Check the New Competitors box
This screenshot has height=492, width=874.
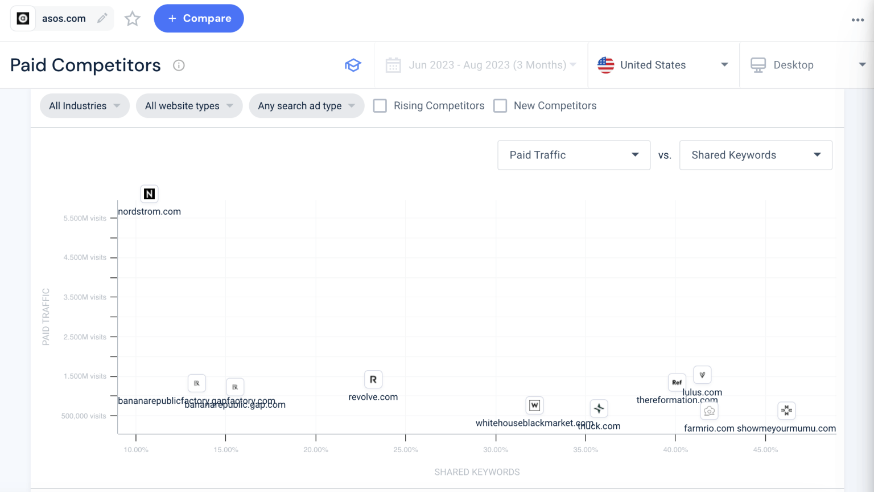(x=500, y=105)
